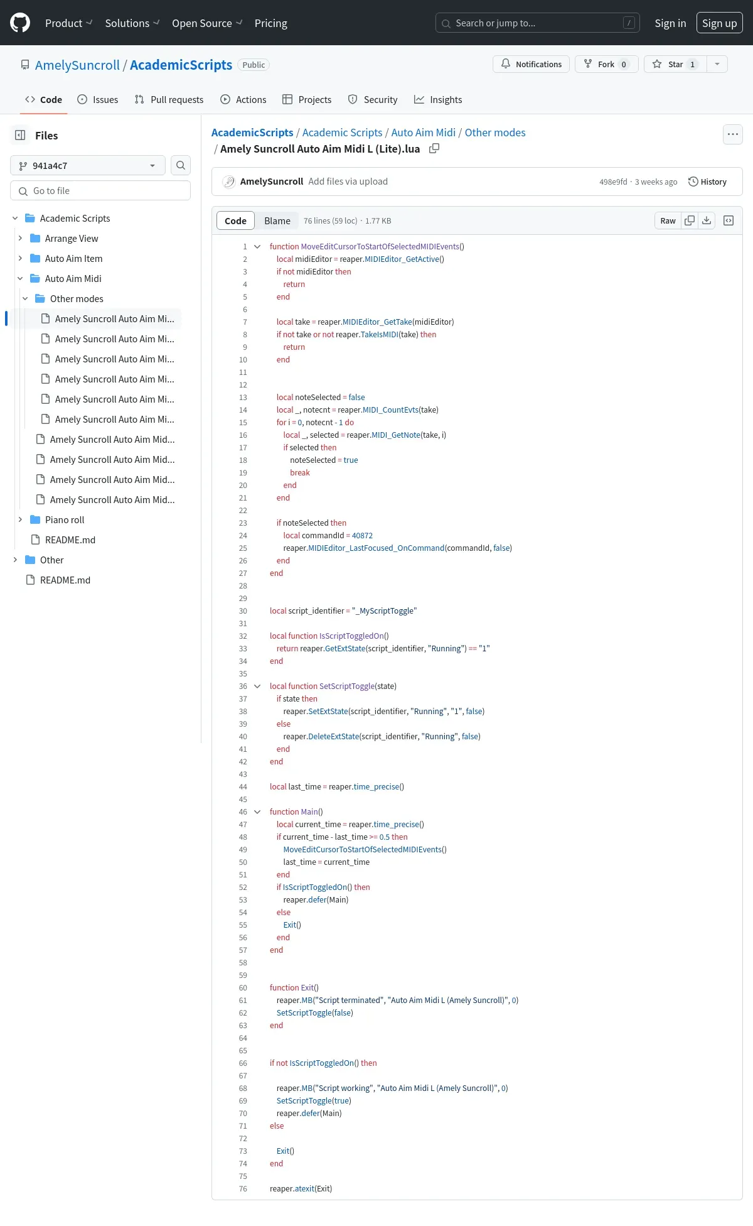Open the Academic Scripts folder in tree
The image size is (753, 1226).
[75, 218]
